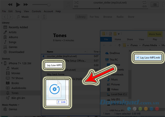Open TV Shows under the iPhone device
165x117 pixels.
17,78
